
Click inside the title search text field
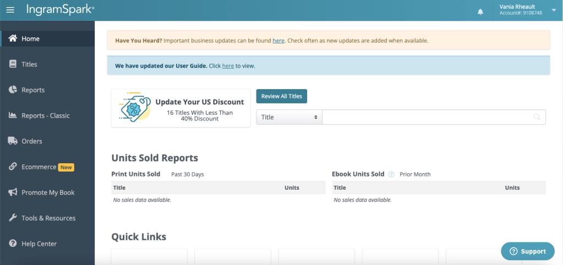(x=427, y=117)
